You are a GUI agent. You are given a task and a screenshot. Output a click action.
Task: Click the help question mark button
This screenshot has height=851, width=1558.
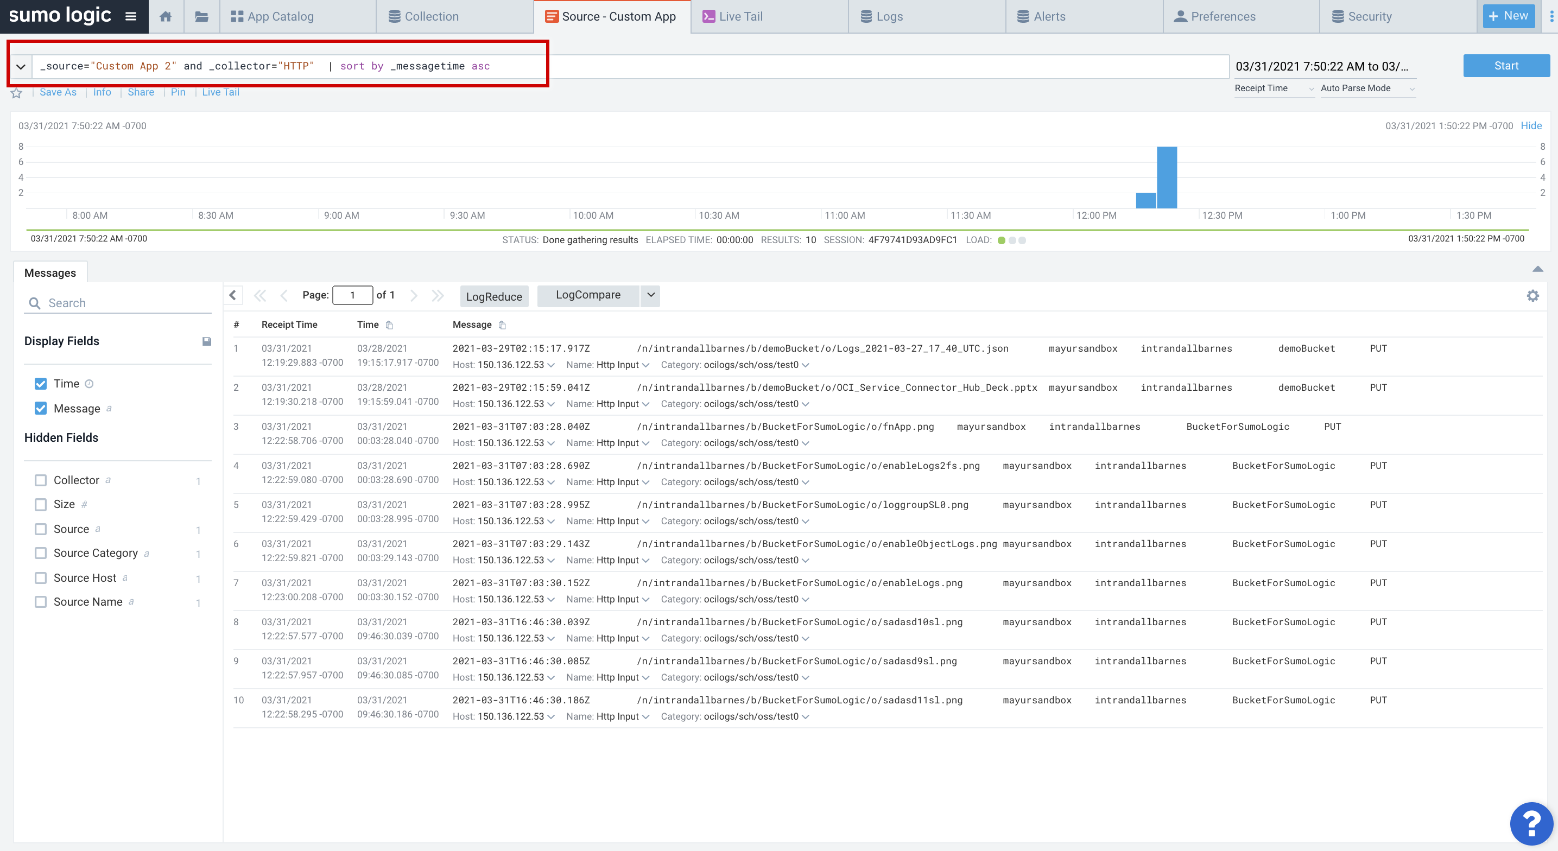click(1531, 823)
